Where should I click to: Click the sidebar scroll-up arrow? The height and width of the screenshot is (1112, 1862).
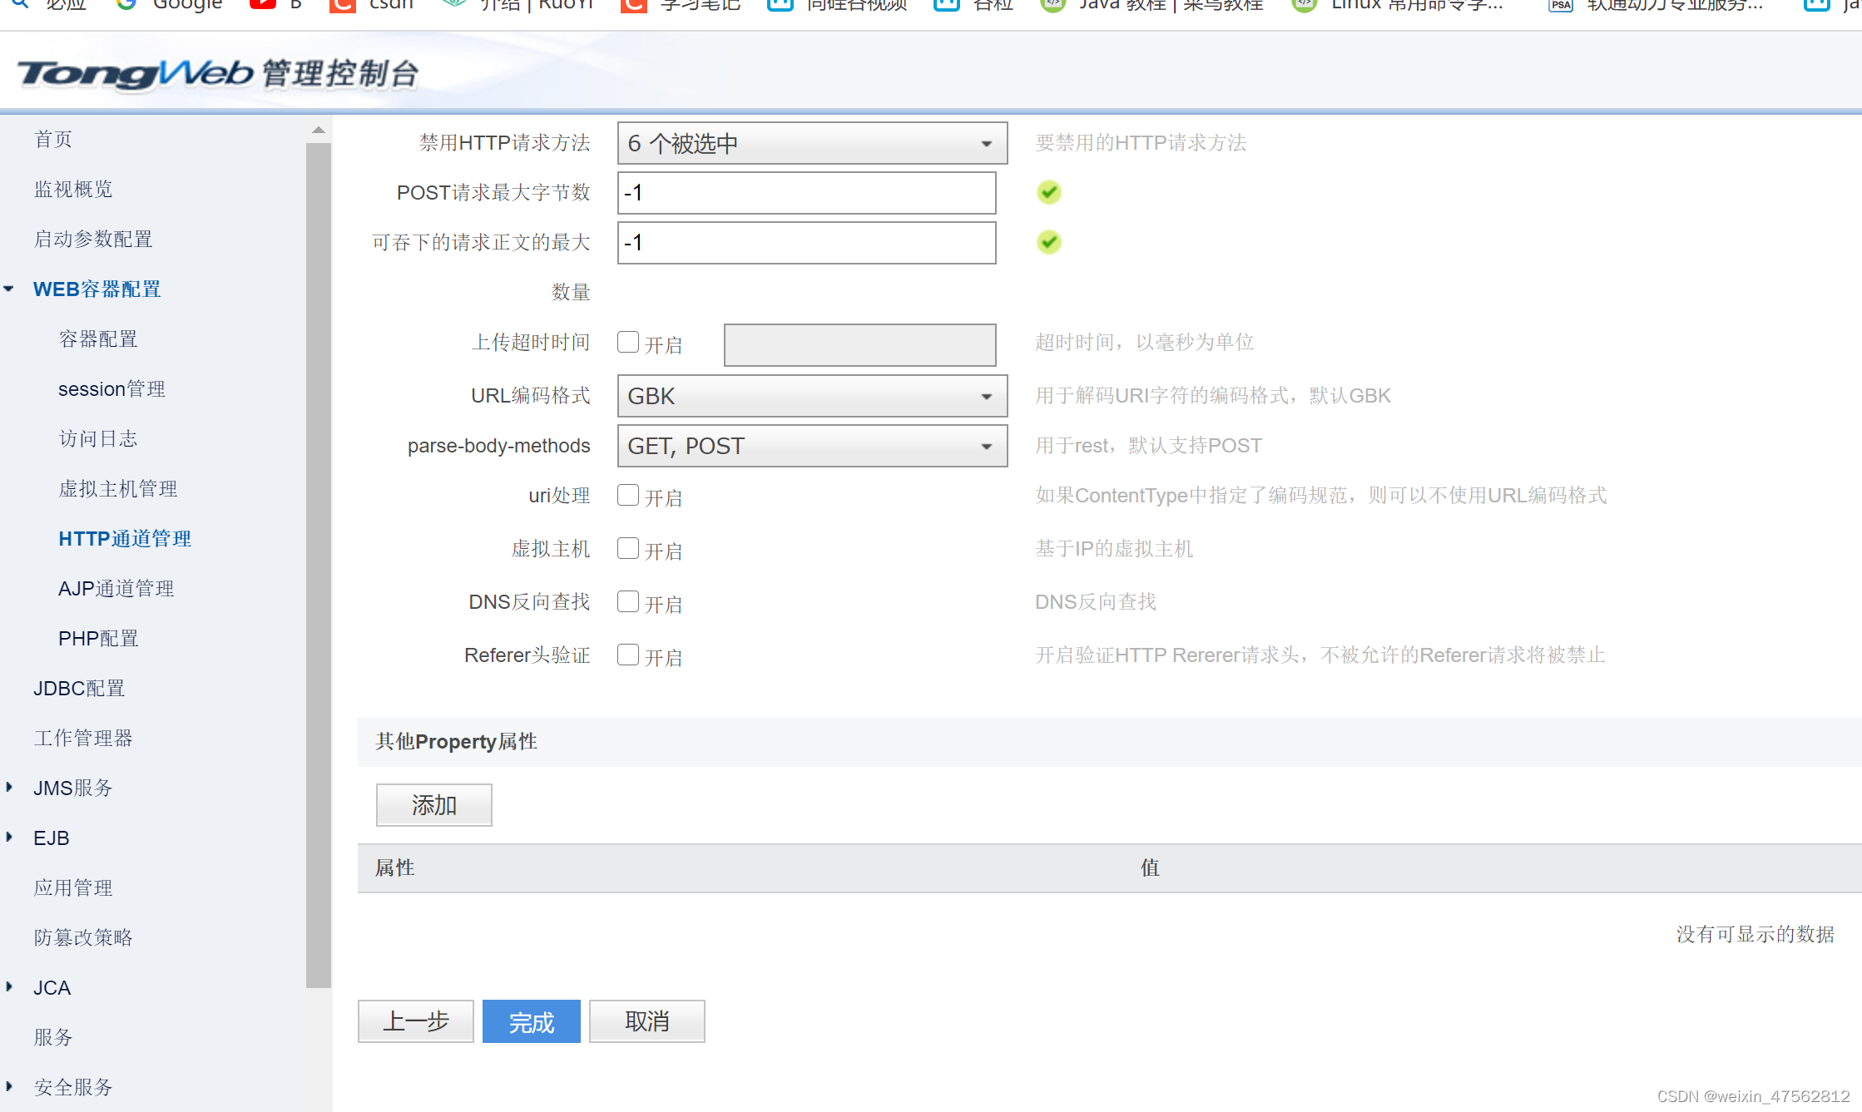click(x=318, y=130)
